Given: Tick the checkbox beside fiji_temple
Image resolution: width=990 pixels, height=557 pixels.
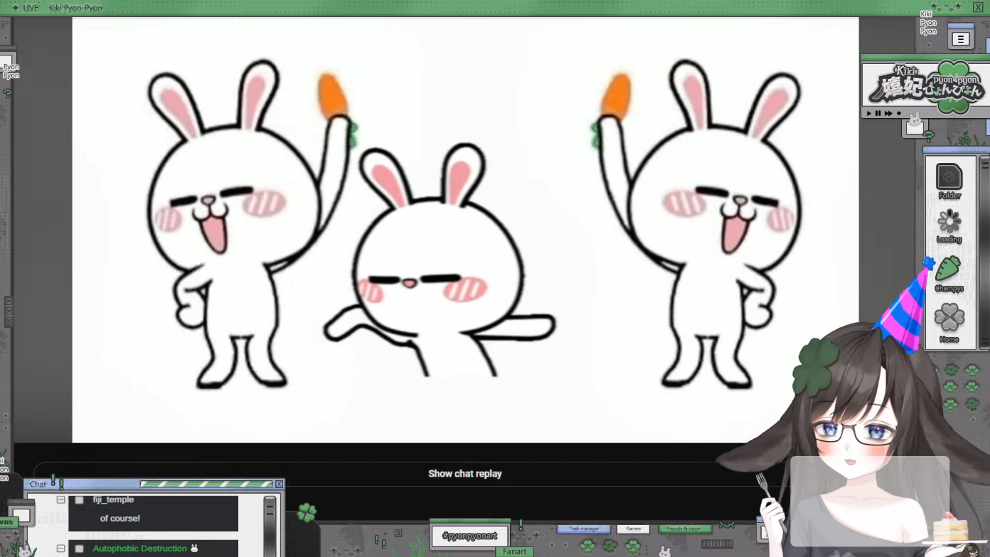Looking at the screenshot, I should tap(79, 500).
